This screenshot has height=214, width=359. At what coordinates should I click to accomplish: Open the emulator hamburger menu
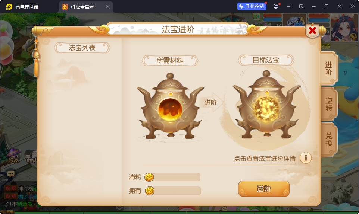(x=288, y=7)
